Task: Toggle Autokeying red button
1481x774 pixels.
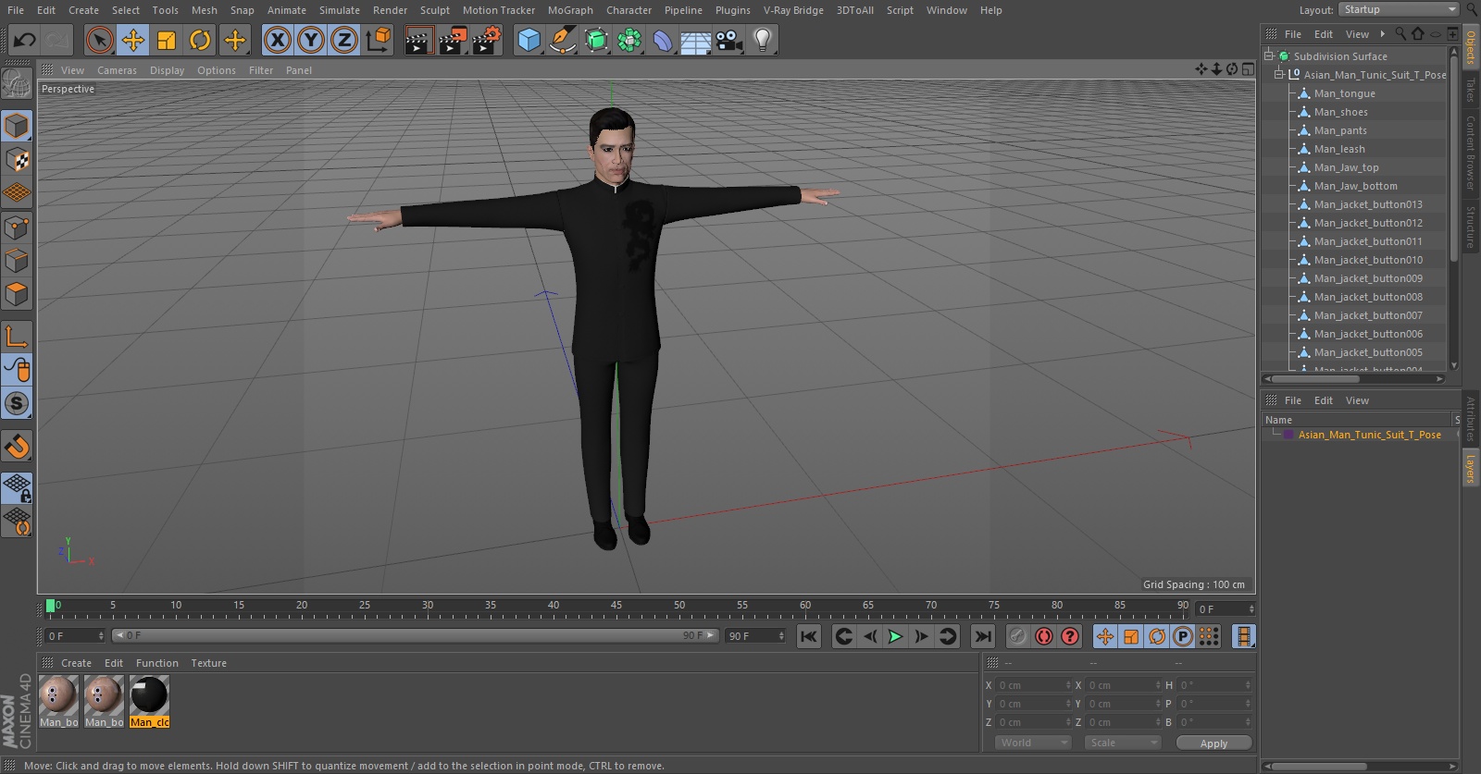Action: coord(1044,636)
